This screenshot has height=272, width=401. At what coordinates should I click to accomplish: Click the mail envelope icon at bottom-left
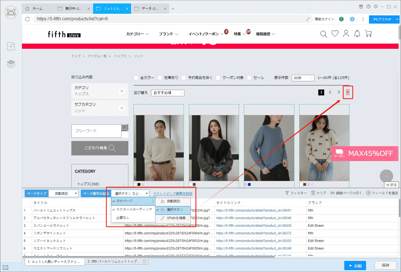(x=5, y=267)
